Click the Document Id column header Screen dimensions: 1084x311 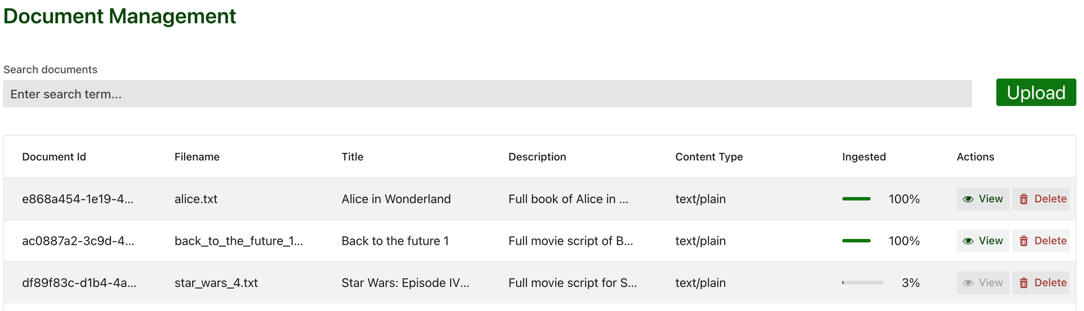[54, 157]
